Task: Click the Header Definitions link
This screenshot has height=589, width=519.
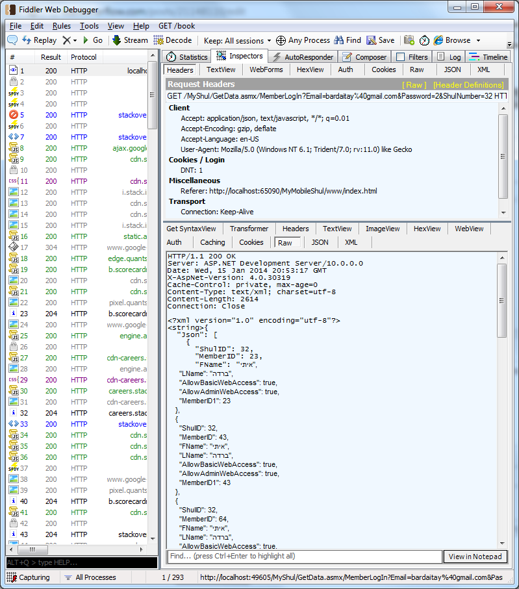Action: (468, 85)
